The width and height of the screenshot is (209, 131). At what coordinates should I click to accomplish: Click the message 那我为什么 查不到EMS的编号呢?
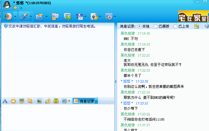pos(149,98)
